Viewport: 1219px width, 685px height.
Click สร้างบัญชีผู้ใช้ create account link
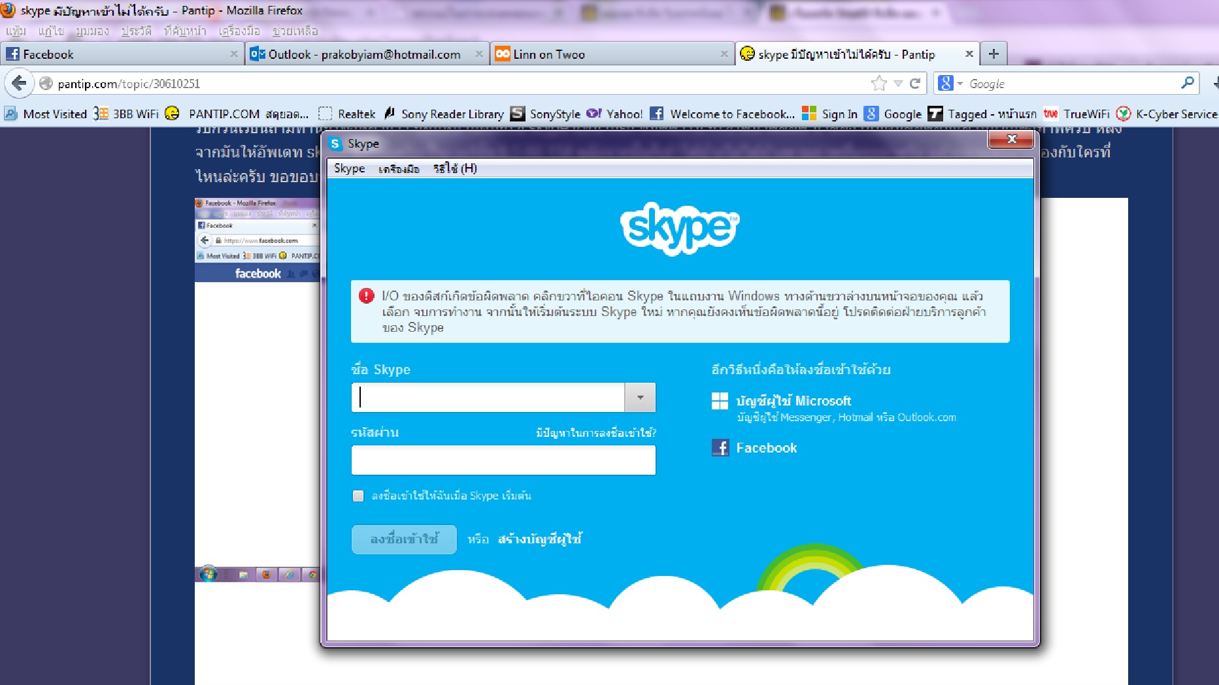tap(540, 539)
